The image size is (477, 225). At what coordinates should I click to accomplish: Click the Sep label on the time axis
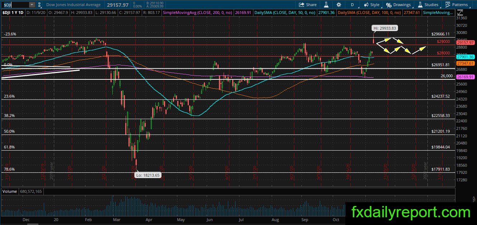click(x=304, y=220)
